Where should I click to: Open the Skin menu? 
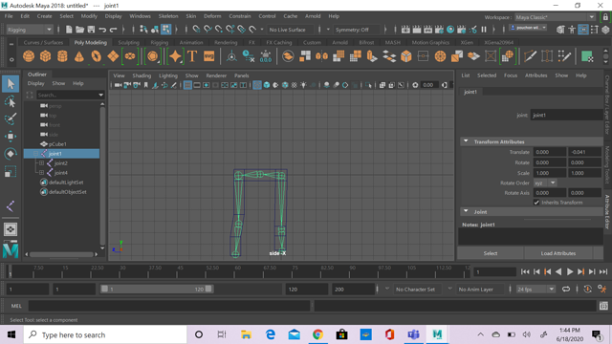(x=191, y=16)
